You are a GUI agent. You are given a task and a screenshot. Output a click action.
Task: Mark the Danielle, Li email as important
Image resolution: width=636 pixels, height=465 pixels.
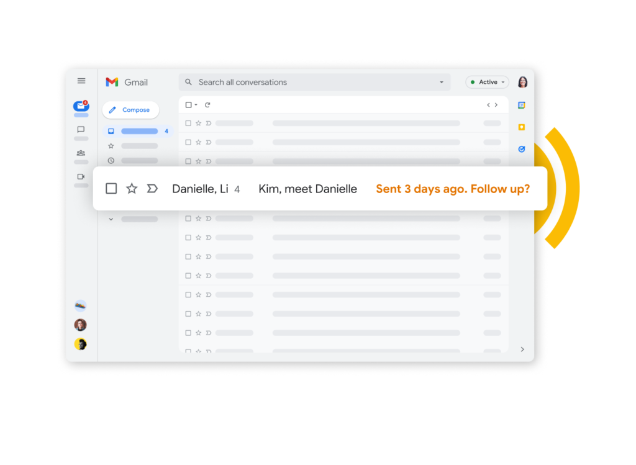(152, 189)
